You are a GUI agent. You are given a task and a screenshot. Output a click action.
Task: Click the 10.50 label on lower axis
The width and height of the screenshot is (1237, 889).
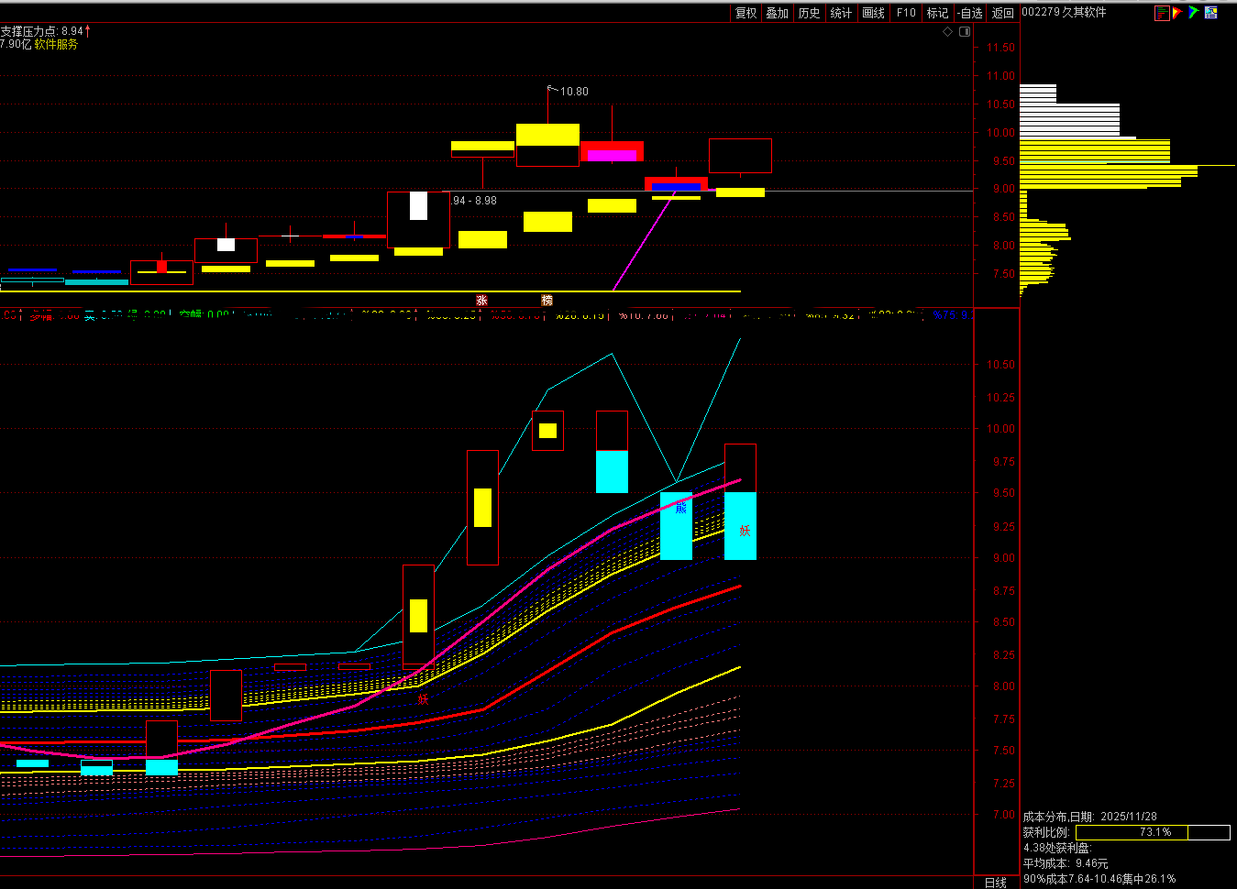(x=1000, y=365)
